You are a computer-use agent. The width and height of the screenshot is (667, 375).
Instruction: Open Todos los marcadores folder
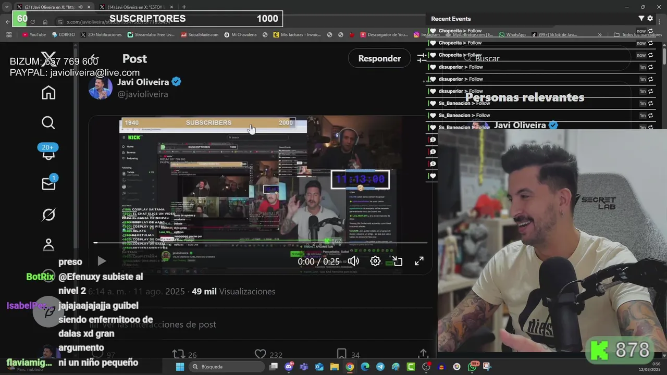pos(638,35)
